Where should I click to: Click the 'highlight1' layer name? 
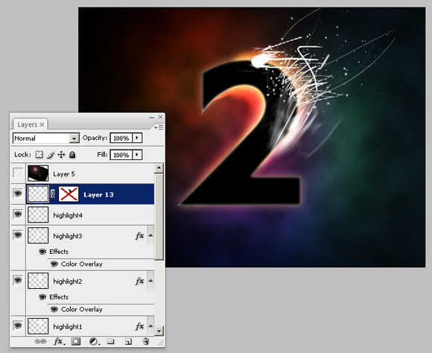click(68, 327)
